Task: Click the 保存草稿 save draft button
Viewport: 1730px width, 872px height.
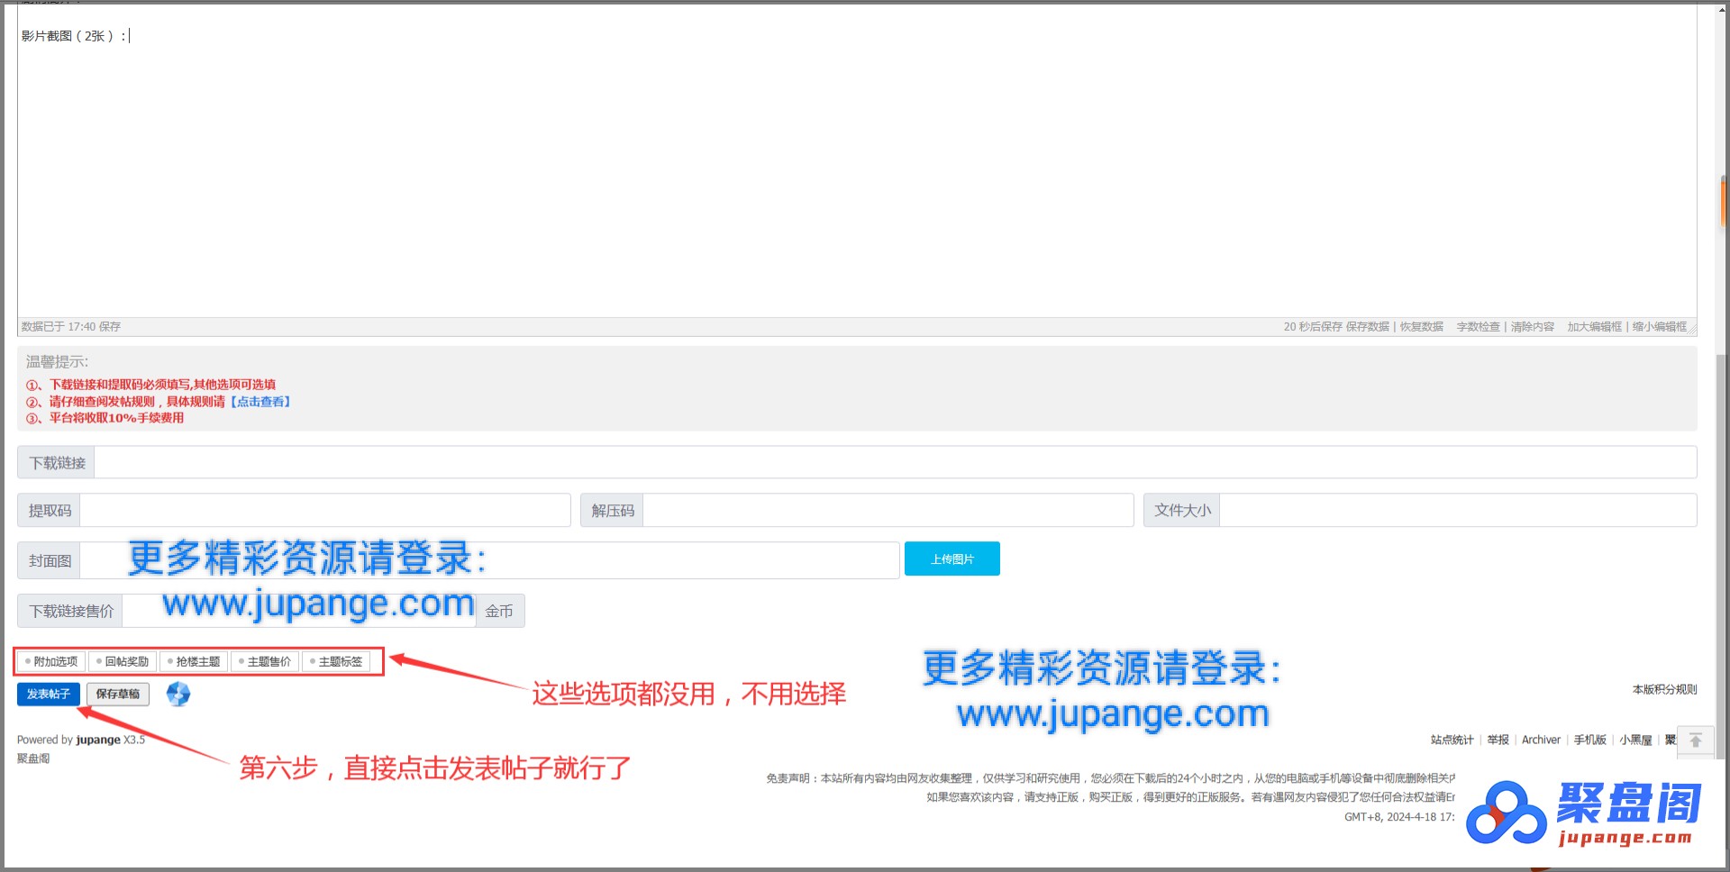Action: coord(118,694)
